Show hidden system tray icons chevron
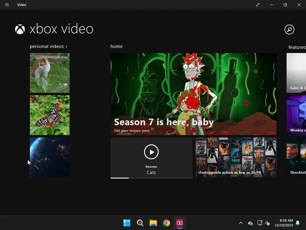This screenshot has width=306, height=230. pyautogui.click(x=241, y=223)
